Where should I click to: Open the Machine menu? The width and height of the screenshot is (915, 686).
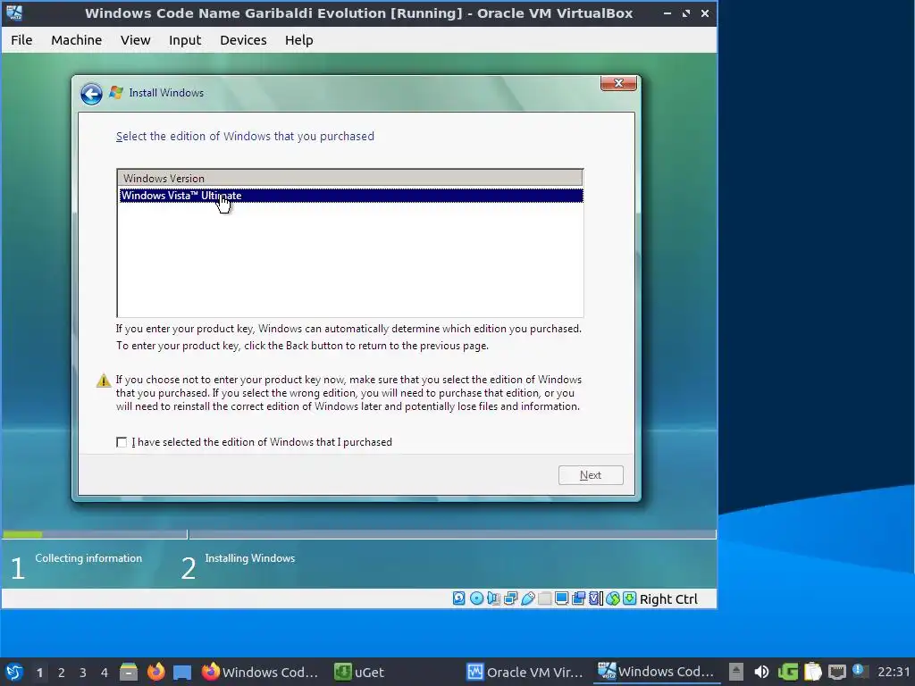pos(77,39)
